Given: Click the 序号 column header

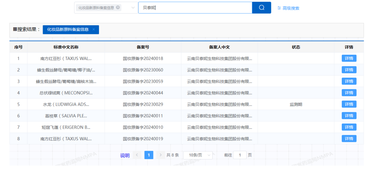Looking at the screenshot, I should (x=19, y=47).
